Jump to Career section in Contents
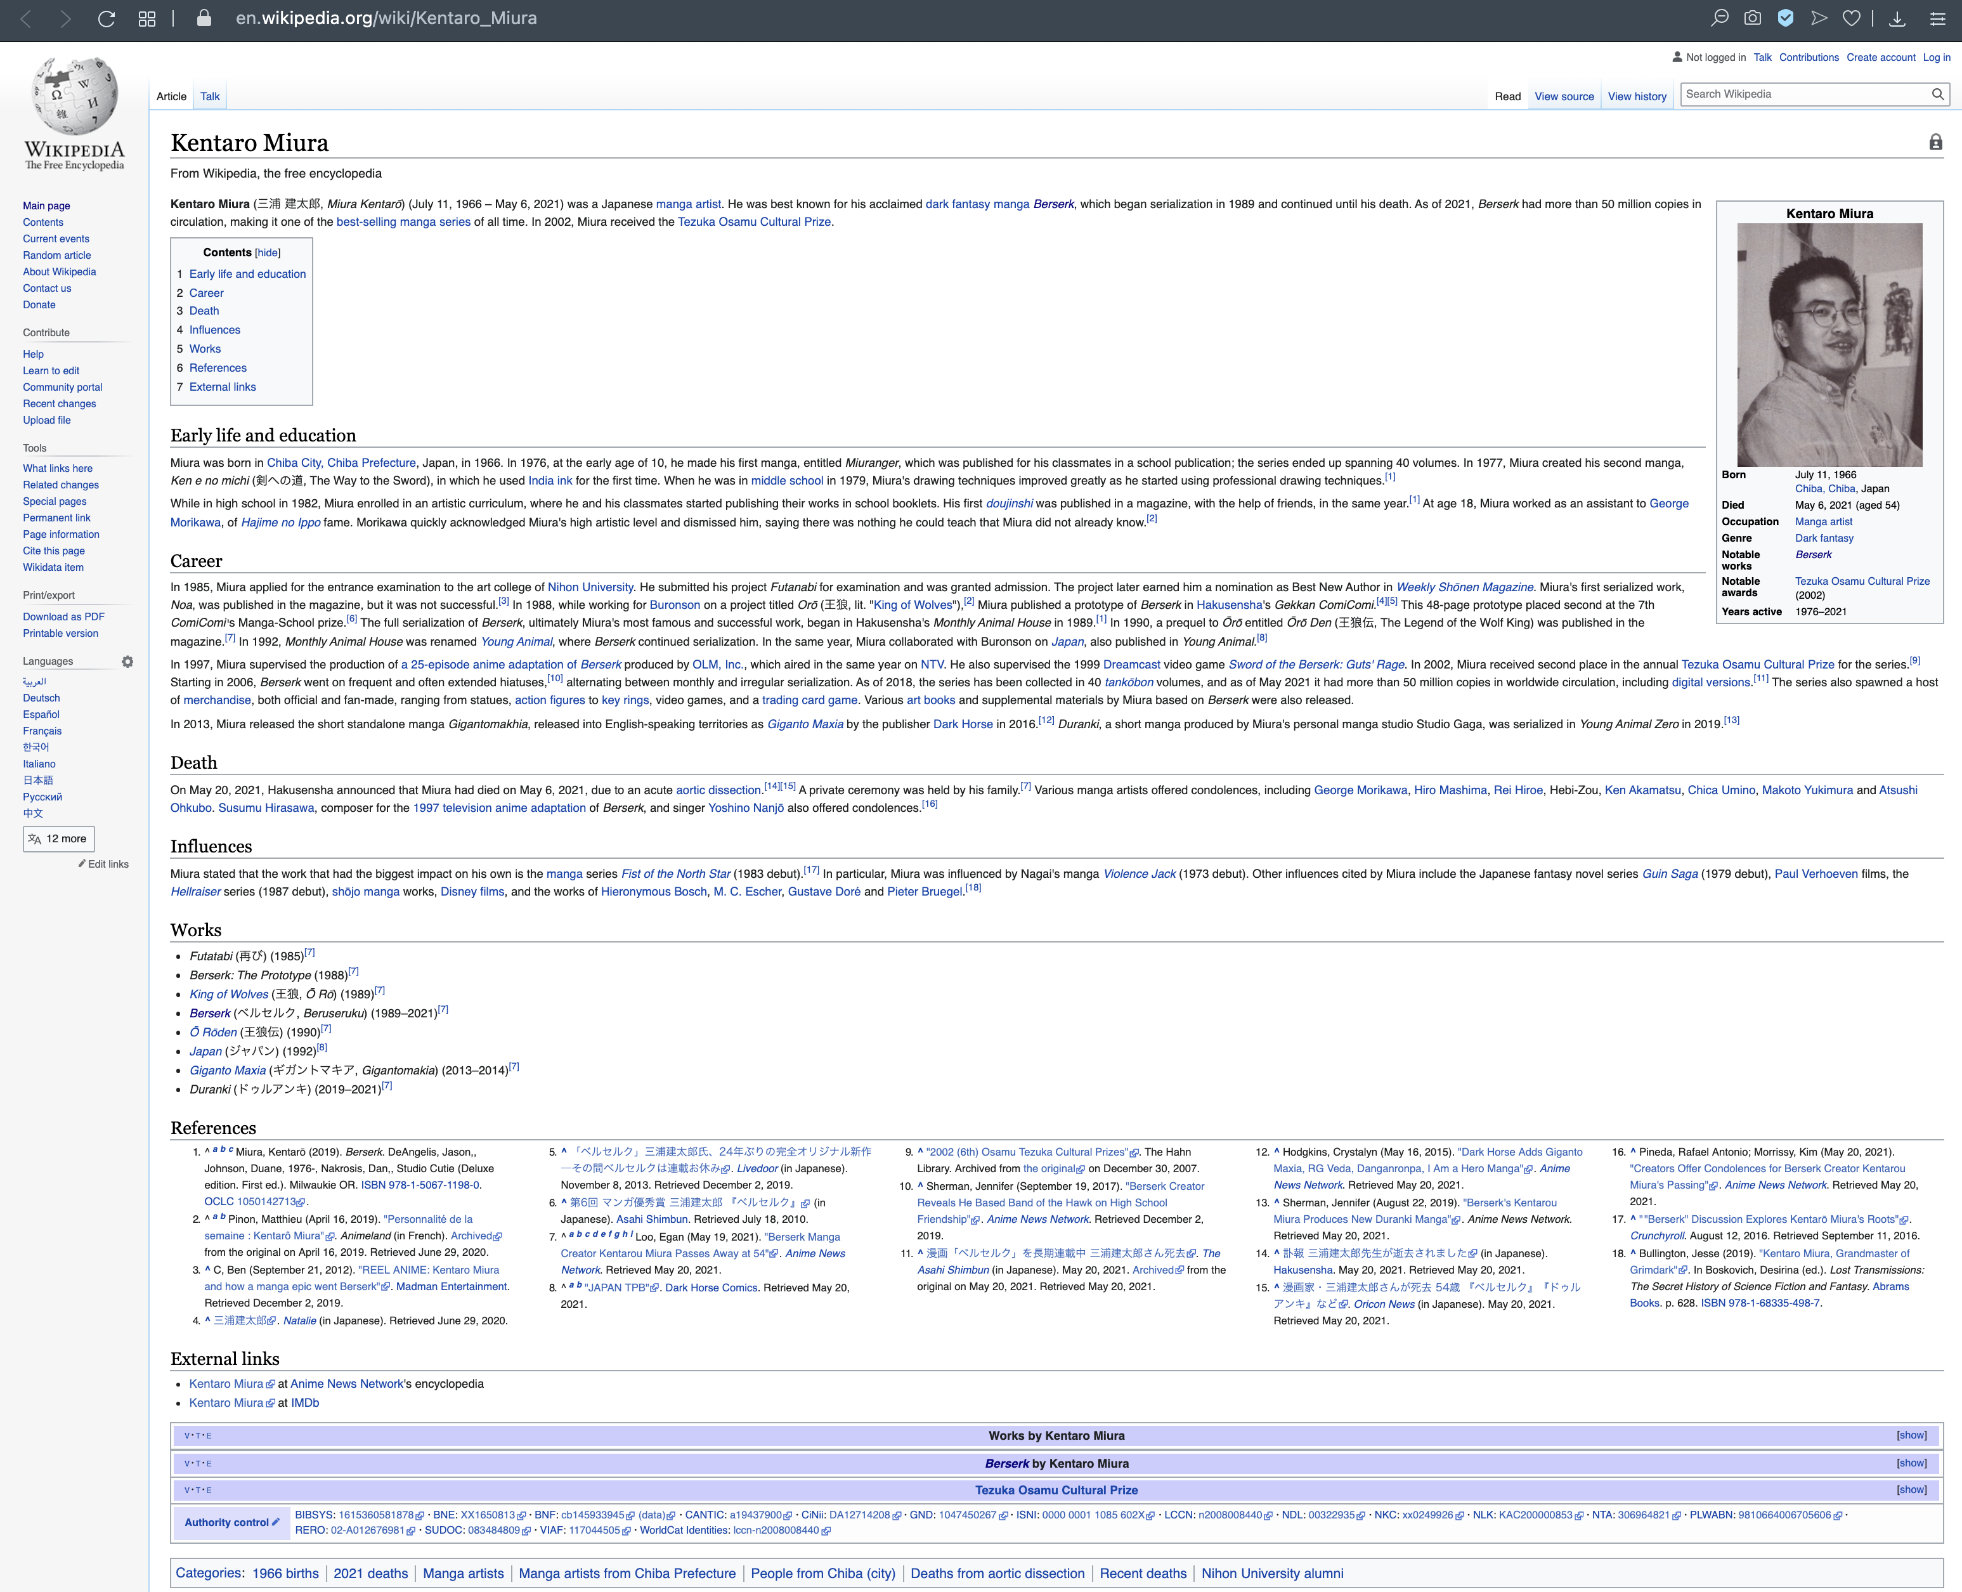This screenshot has height=1592, width=1962. click(x=206, y=292)
